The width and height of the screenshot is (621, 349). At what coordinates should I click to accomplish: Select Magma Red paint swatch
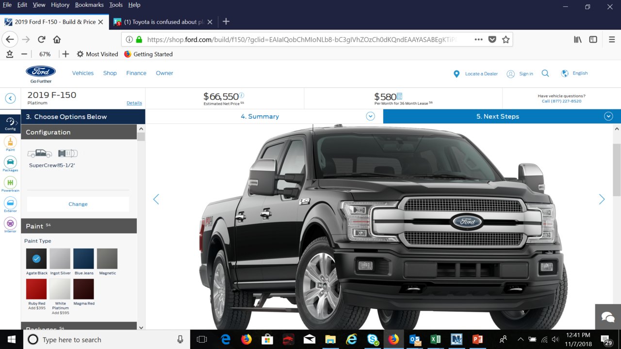click(83, 289)
